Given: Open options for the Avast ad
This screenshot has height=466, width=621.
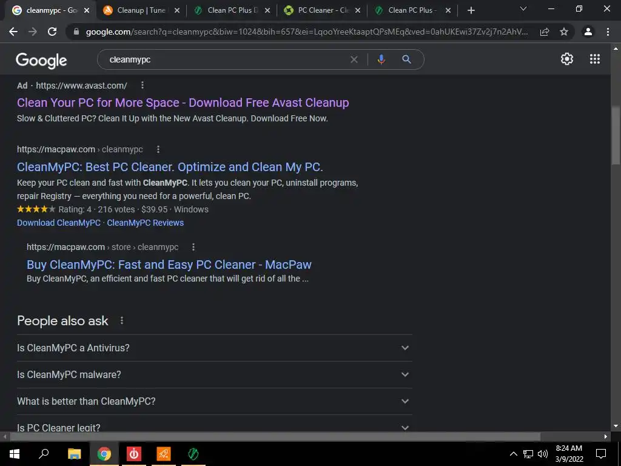Looking at the screenshot, I should 143,85.
